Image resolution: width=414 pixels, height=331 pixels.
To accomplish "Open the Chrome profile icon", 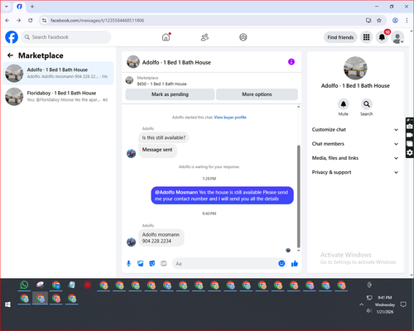I will pyautogui.click(x=395, y=20).
